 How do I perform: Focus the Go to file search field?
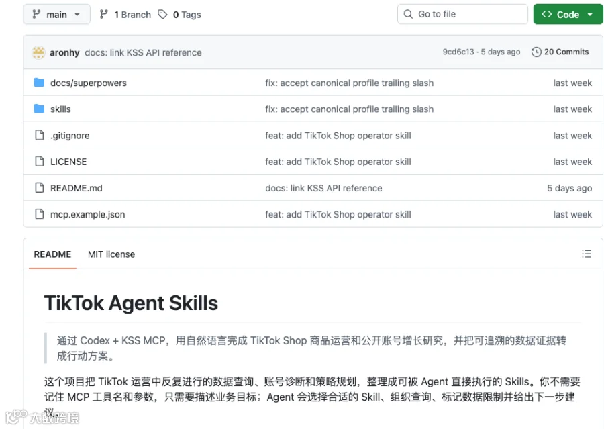(x=462, y=14)
